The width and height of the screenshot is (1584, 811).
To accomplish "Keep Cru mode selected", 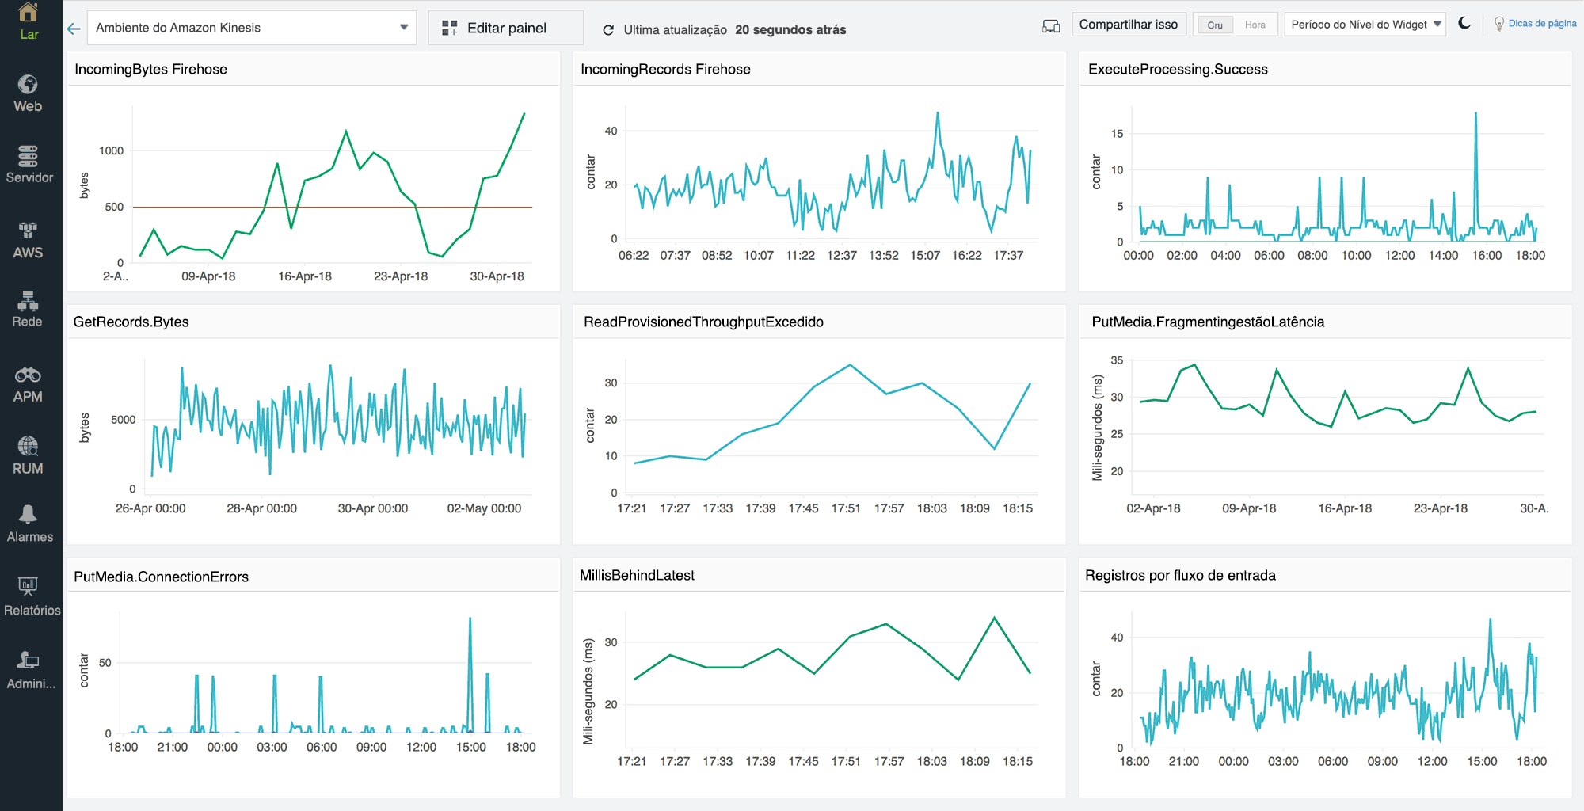I will click(1214, 25).
